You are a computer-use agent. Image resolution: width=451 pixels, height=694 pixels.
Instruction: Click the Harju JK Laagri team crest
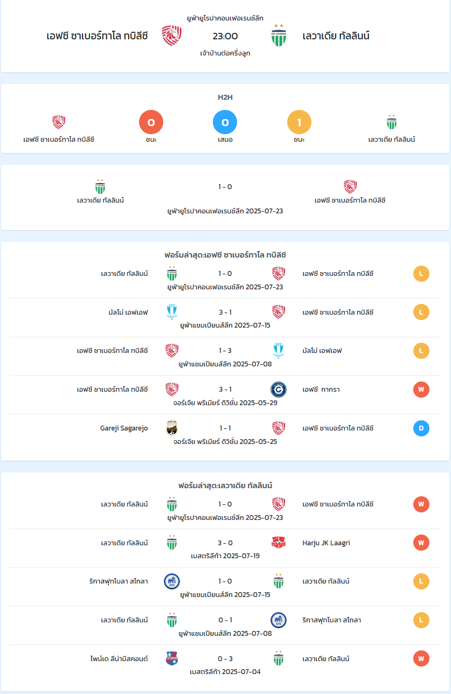pyautogui.click(x=279, y=543)
